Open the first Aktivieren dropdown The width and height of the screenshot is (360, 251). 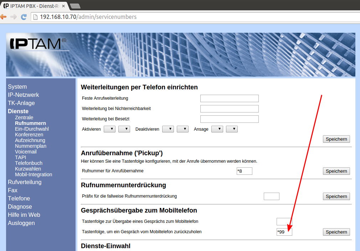pos(109,129)
